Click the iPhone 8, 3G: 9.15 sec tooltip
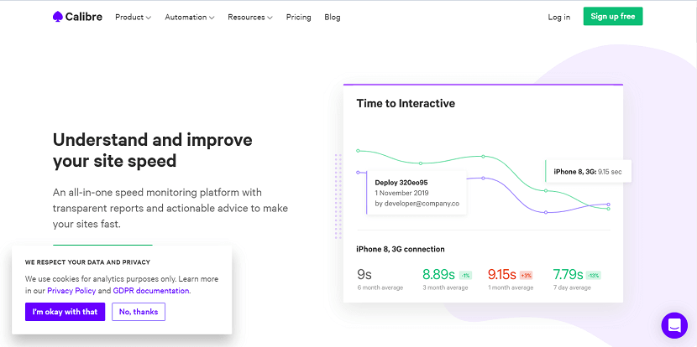This screenshot has height=347, width=697. point(588,171)
